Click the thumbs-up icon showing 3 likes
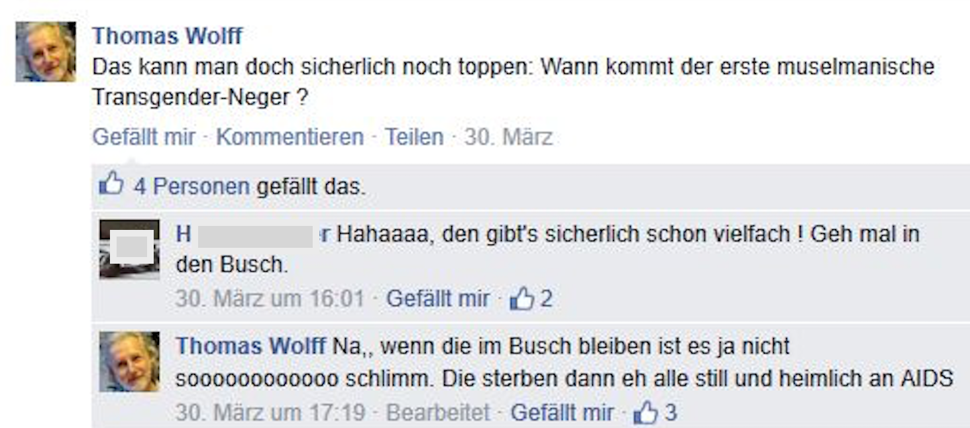 pos(645,413)
